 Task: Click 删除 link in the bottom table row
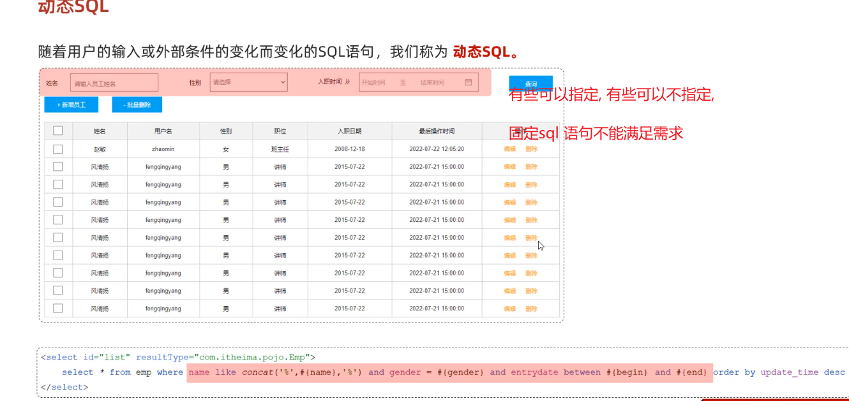point(531,309)
